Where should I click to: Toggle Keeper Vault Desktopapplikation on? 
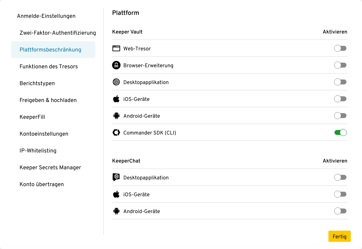(x=340, y=82)
